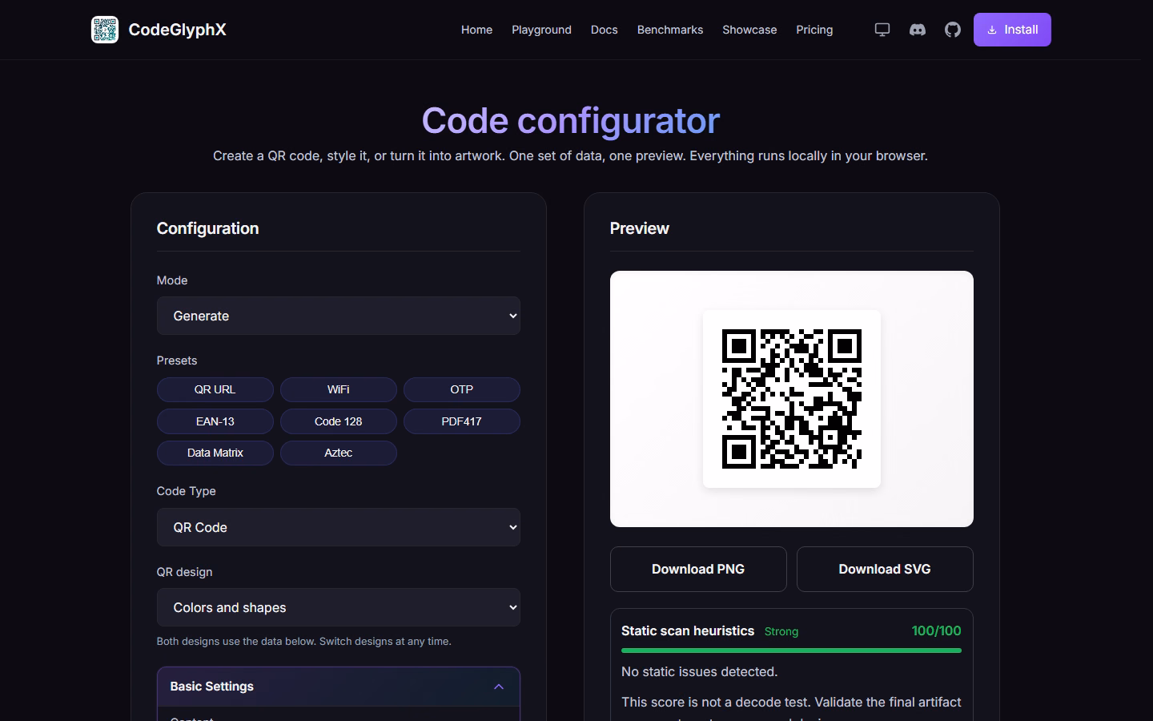This screenshot has width=1153, height=721.
Task: Click the Strong rating label
Action: pyautogui.click(x=781, y=631)
